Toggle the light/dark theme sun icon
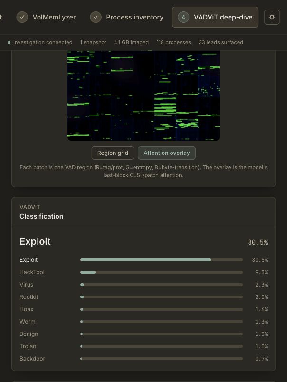The image size is (287, 382). (x=272, y=17)
